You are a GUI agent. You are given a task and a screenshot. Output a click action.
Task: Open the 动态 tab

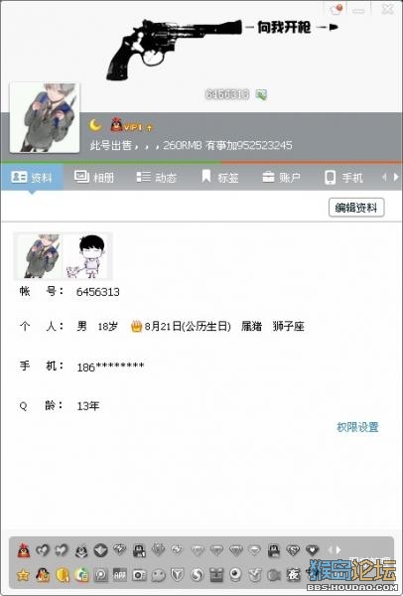tap(156, 177)
